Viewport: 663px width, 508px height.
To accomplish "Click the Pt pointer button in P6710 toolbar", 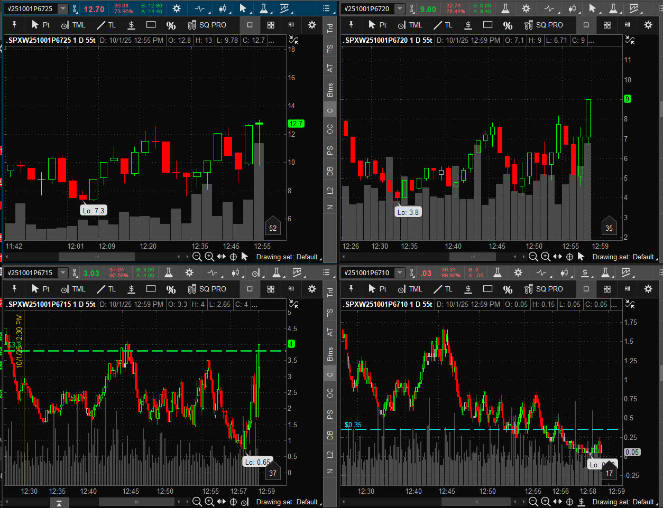I will [x=377, y=289].
